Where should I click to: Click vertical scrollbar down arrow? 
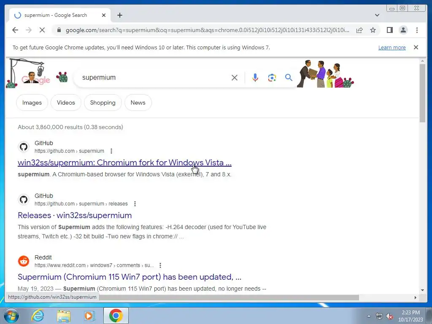click(x=422, y=290)
